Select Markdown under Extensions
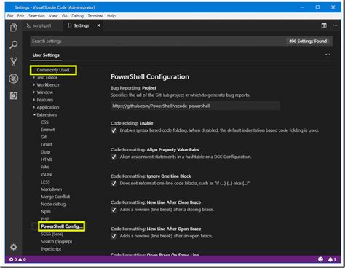This screenshot has width=345, height=268. coord(51,189)
